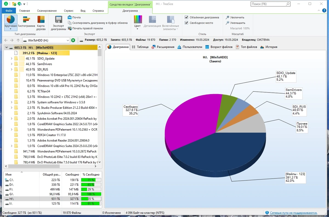Select the D:\ drive row
Viewport: 329px width, 217px height.
tap(53, 185)
